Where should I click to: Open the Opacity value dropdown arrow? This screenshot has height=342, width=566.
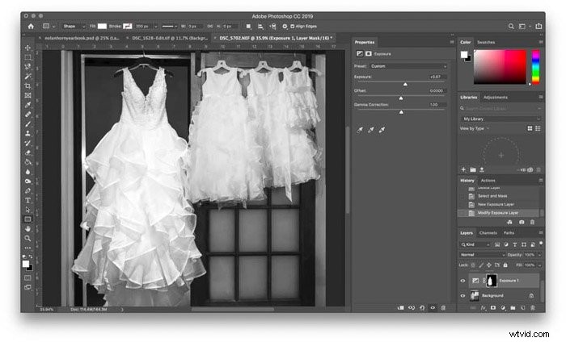pyautogui.click(x=539, y=255)
